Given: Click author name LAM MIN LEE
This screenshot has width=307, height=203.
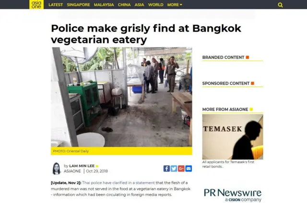Looking at the screenshot, I should [82, 166].
